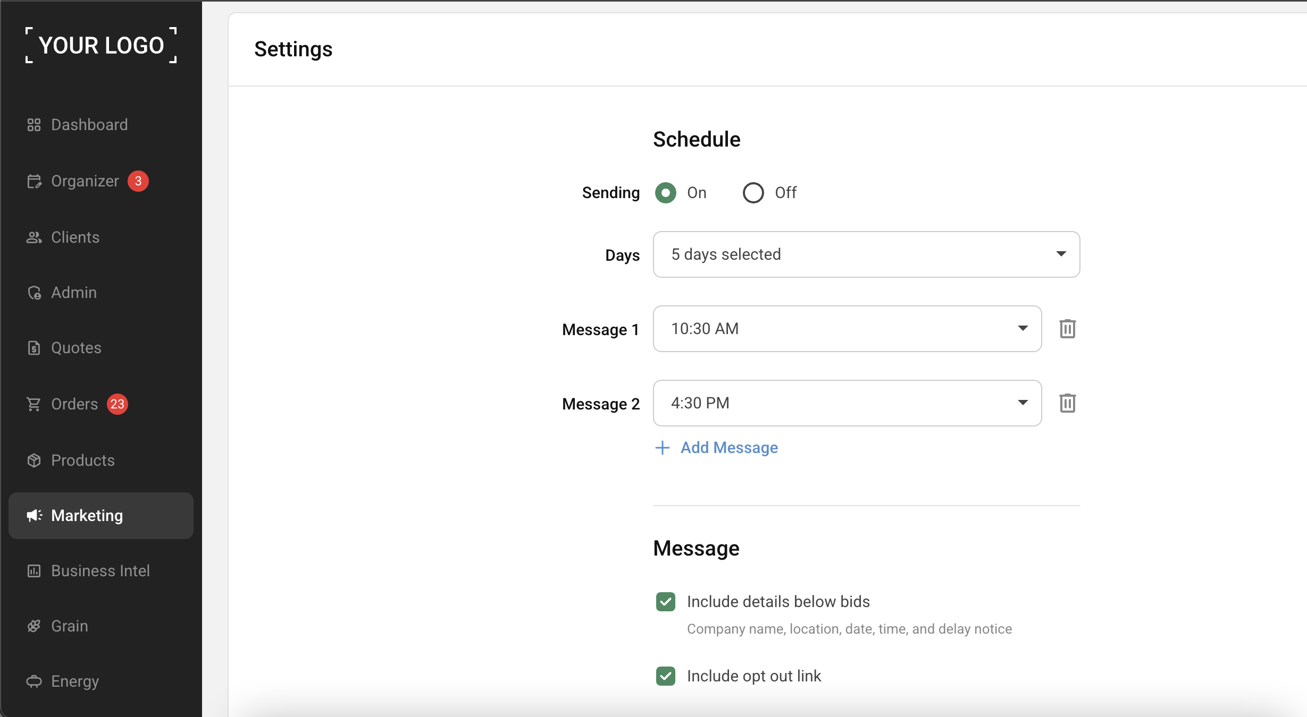Expand the Message 1 time dropdown
The height and width of the screenshot is (717, 1307).
pyautogui.click(x=847, y=329)
